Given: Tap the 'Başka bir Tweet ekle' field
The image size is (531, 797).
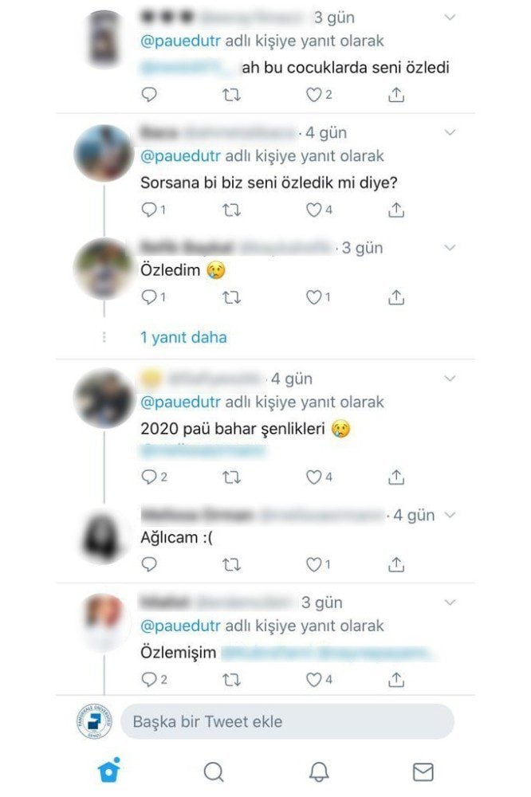Looking at the screenshot, I should (287, 721).
